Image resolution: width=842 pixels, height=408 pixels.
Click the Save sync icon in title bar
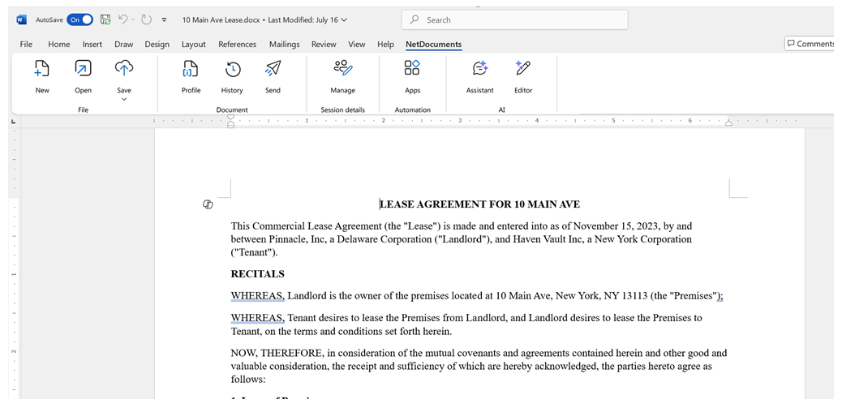(105, 19)
